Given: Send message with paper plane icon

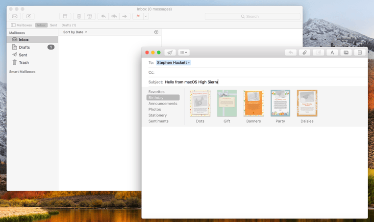Looking at the screenshot, I should (x=170, y=53).
